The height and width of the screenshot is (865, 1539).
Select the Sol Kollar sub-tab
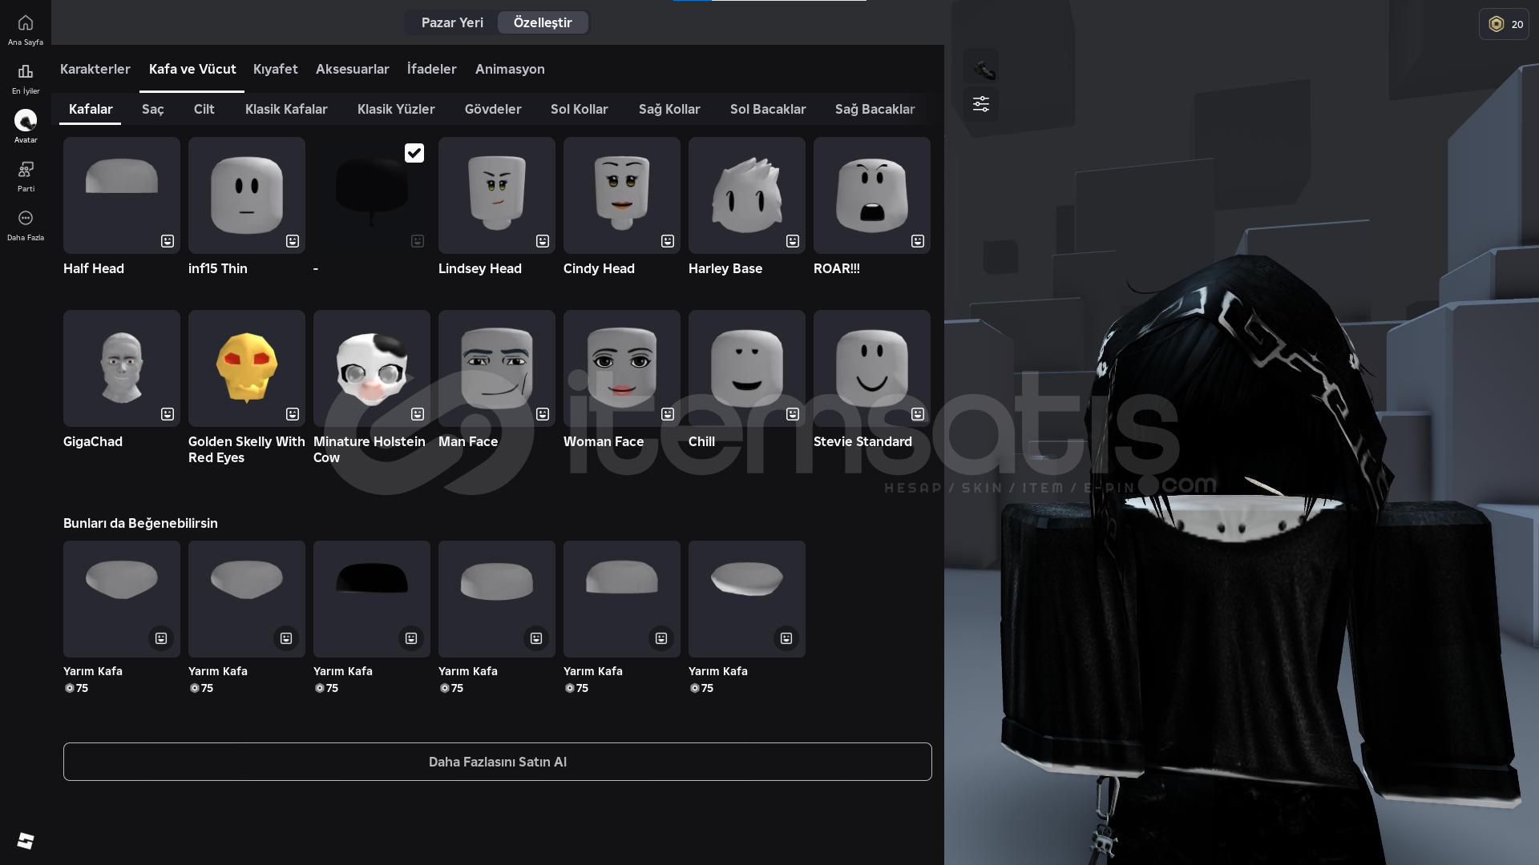click(580, 109)
